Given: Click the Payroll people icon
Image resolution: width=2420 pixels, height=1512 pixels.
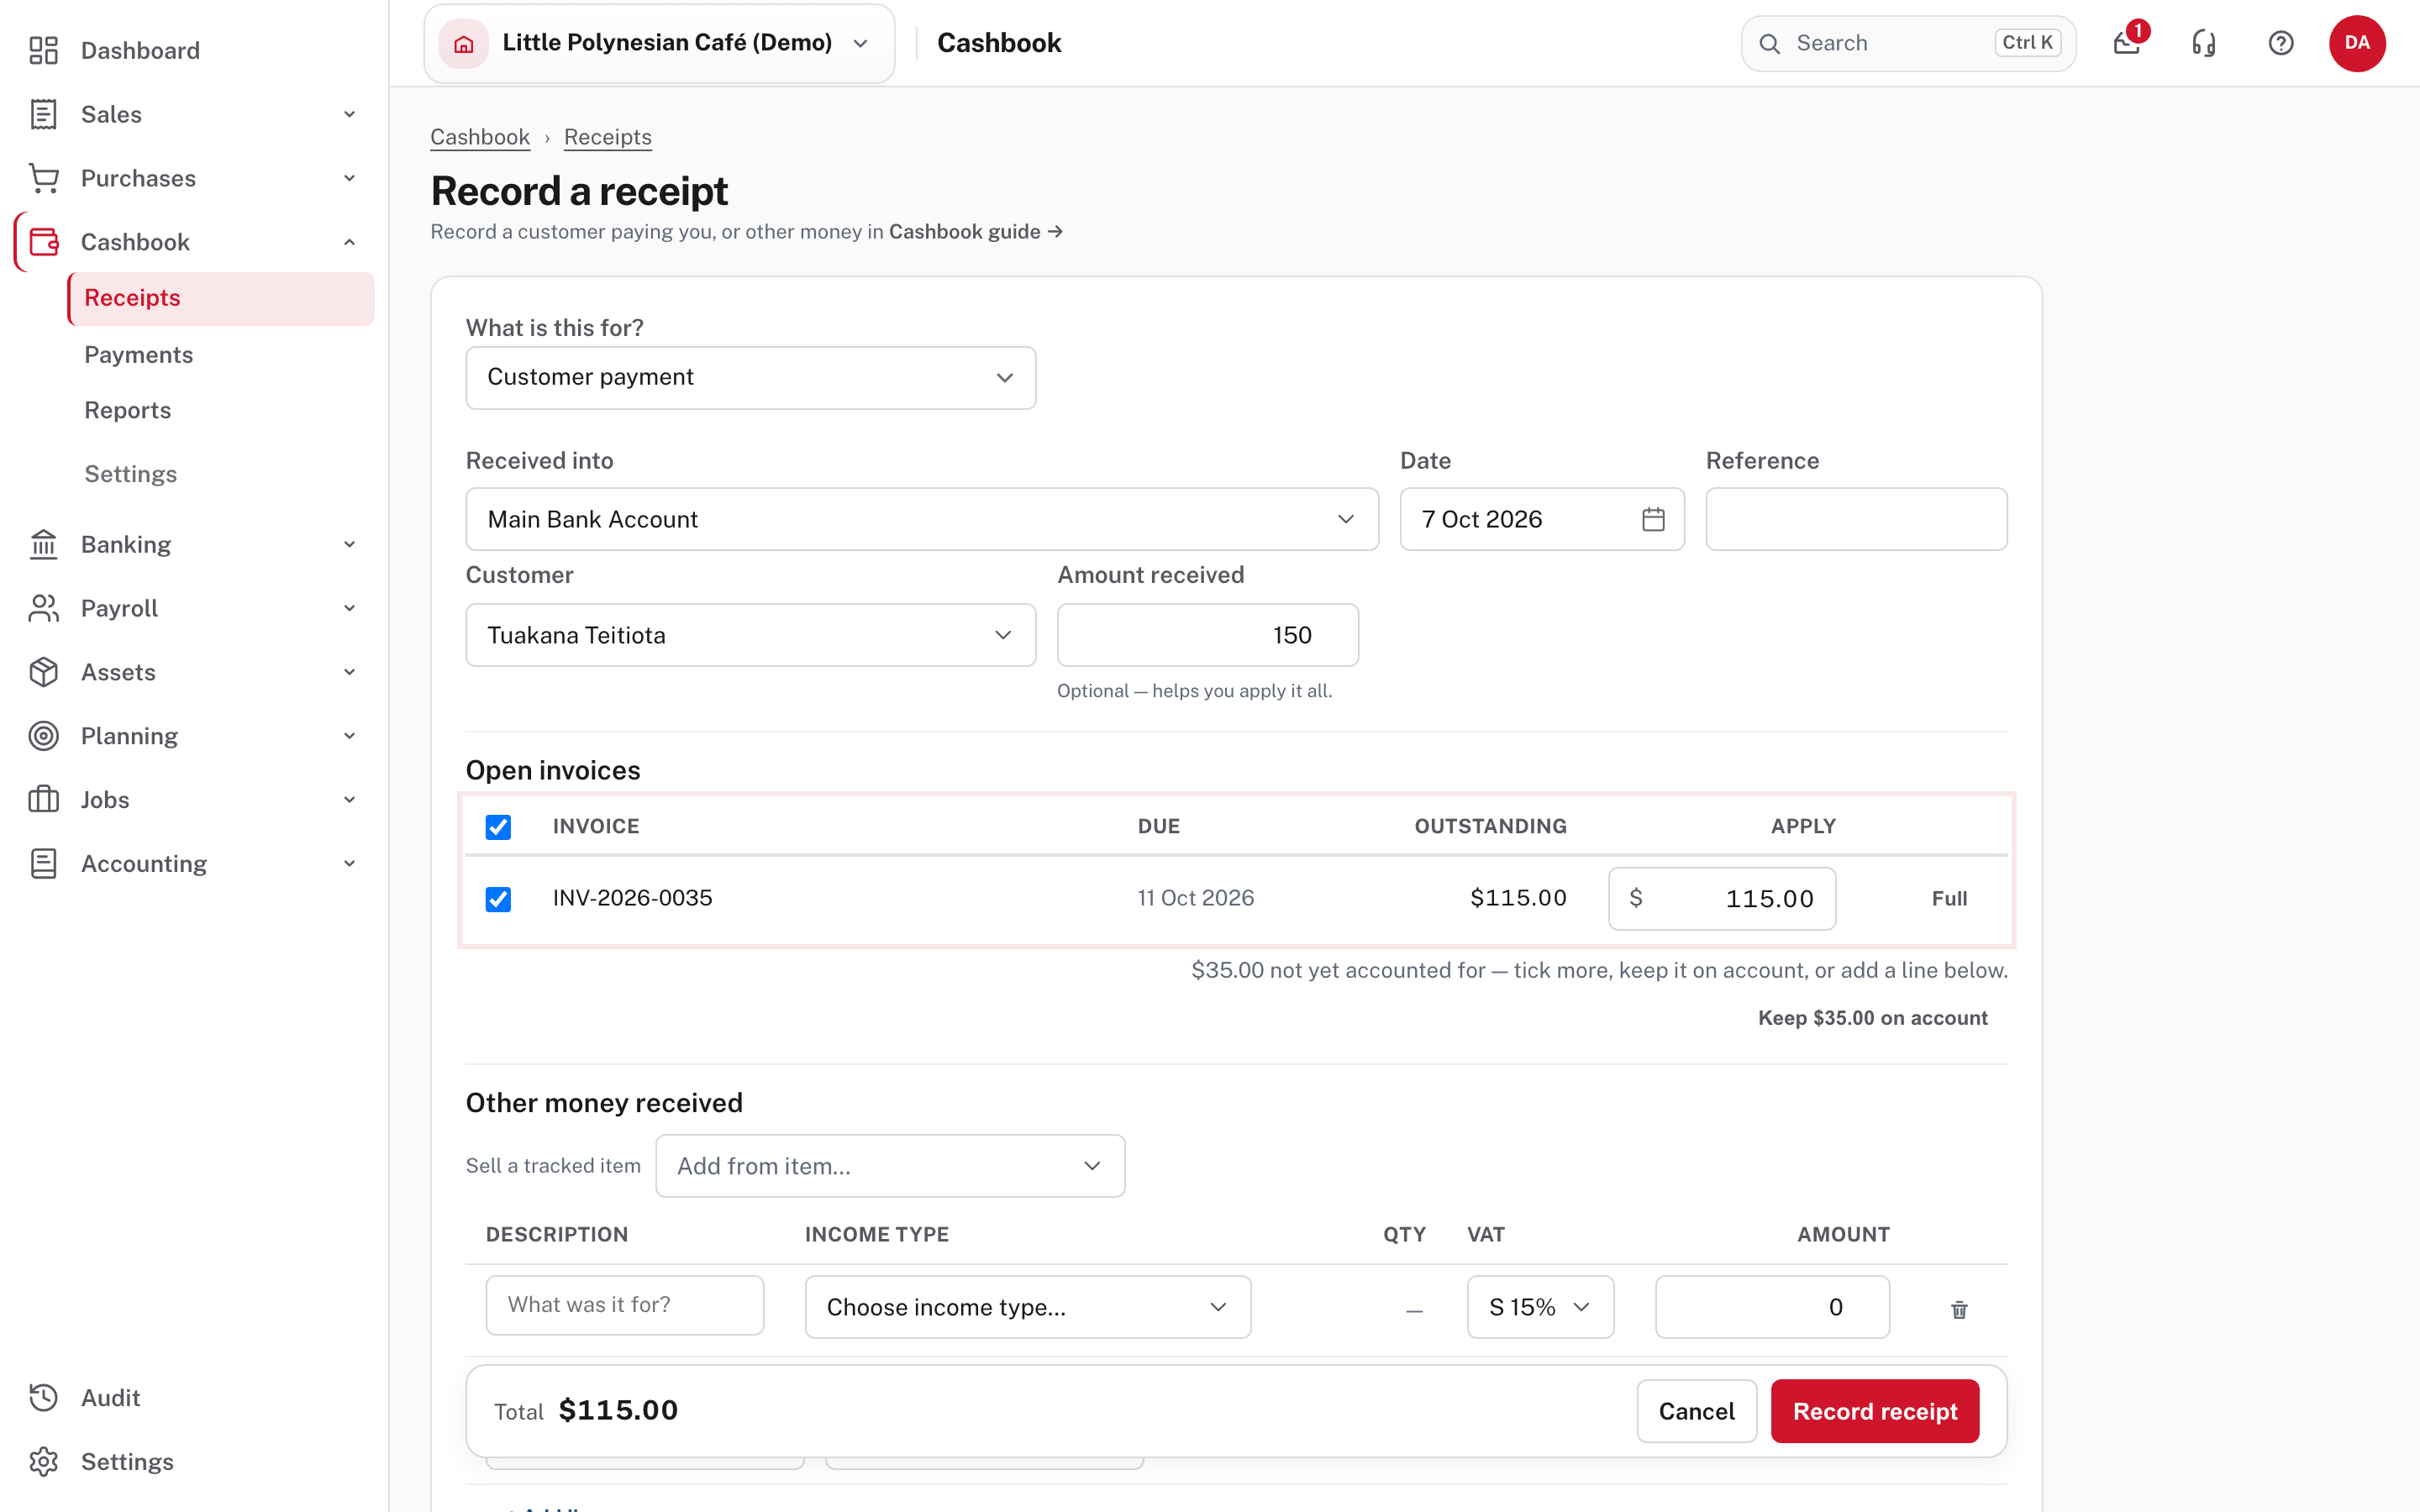Looking at the screenshot, I should pos(43,608).
